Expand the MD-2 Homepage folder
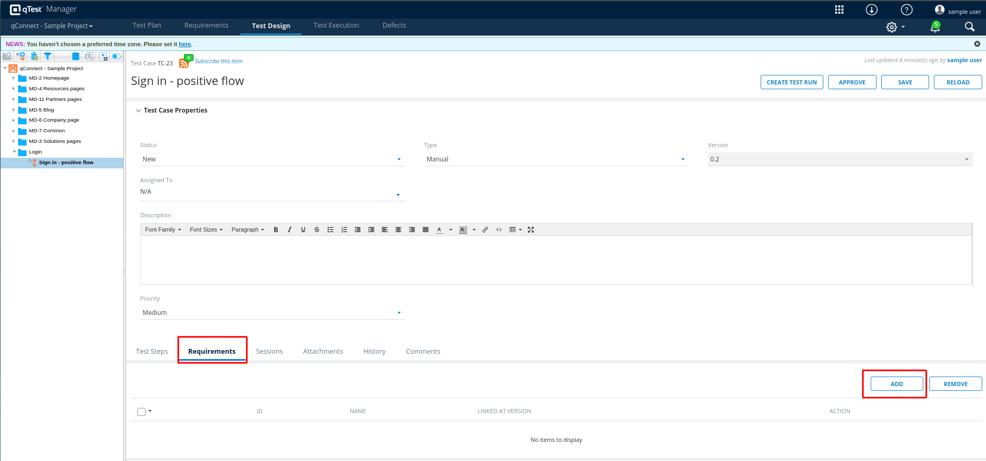 [14, 78]
